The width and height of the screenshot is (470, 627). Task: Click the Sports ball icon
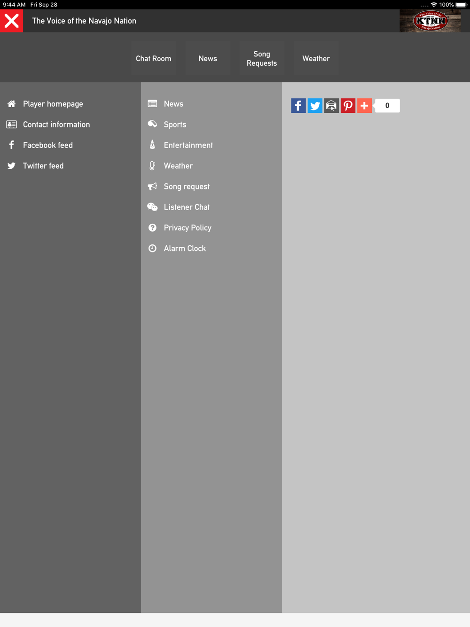click(152, 124)
